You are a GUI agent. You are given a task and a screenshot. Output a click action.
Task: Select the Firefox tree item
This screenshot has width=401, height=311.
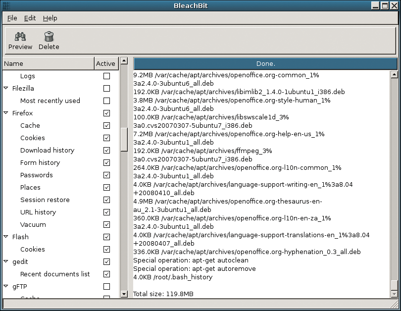pyautogui.click(x=22, y=113)
